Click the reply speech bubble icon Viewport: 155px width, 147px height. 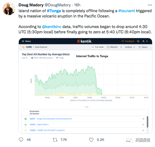coord(21,140)
